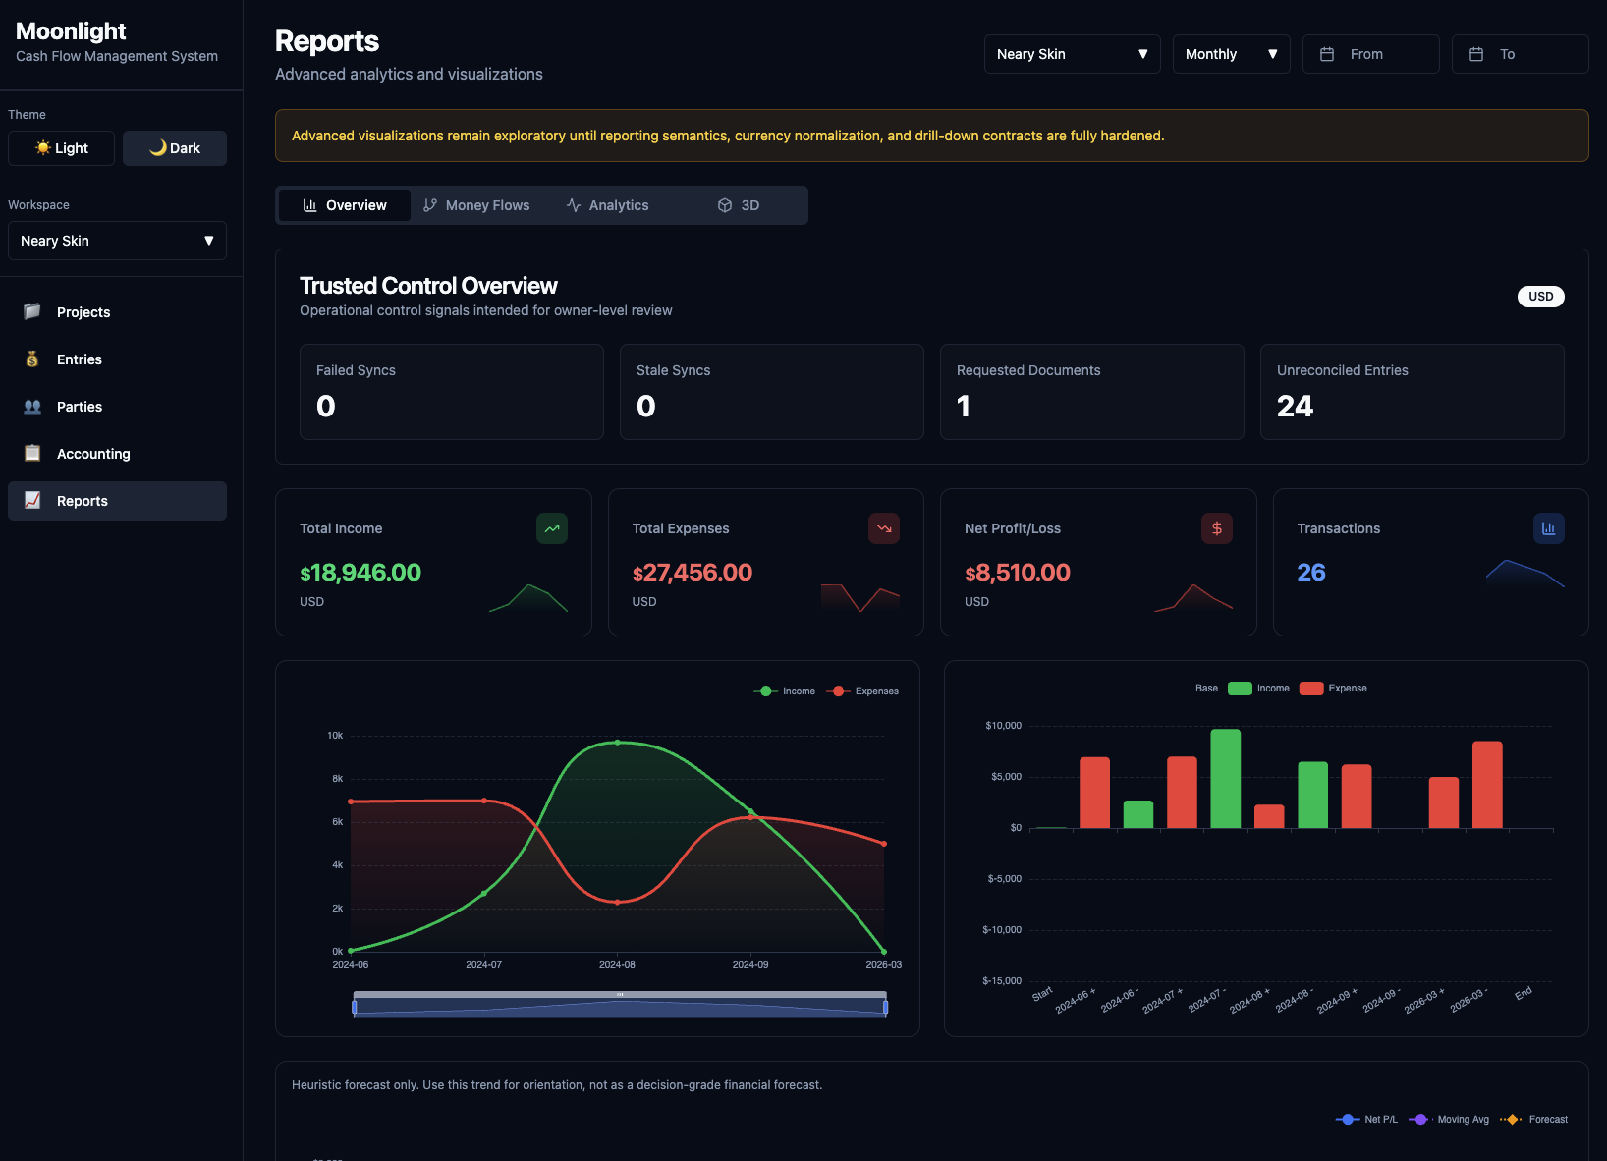The height and width of the screenshot is (1161, 1607).
Task: Toggle Expenses series in line chart legend
Action: 862,691
